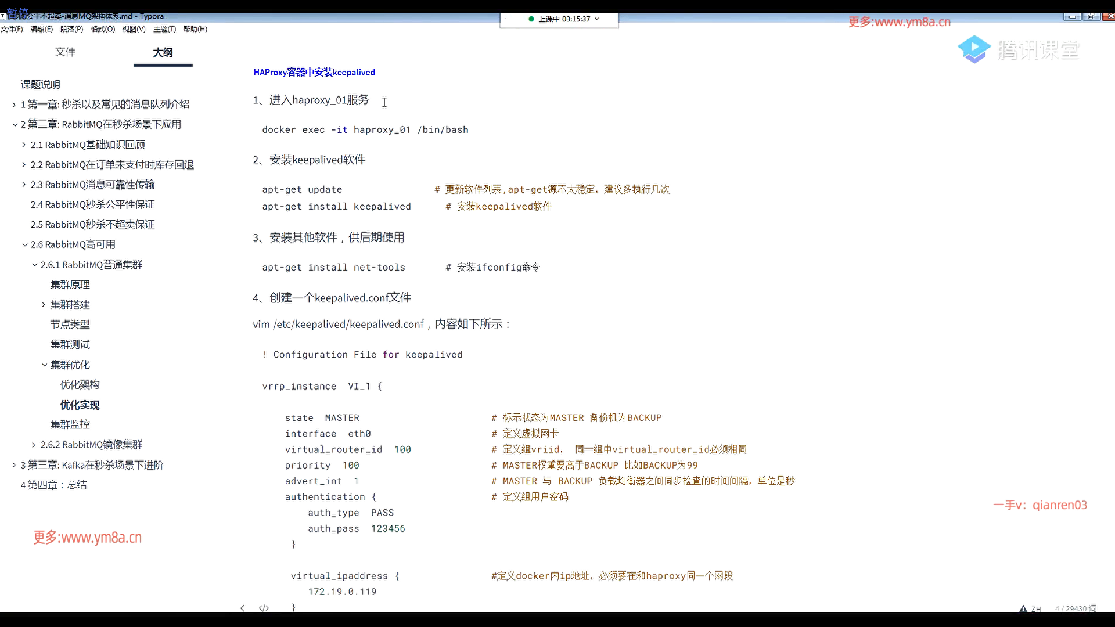This screenshot has height=627, width=1115.
Task: Open the 视图(V) menu
Action: (134, 29)
